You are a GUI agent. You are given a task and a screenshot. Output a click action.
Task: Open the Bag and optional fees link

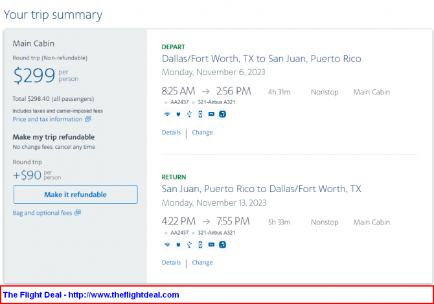(42, 213)
